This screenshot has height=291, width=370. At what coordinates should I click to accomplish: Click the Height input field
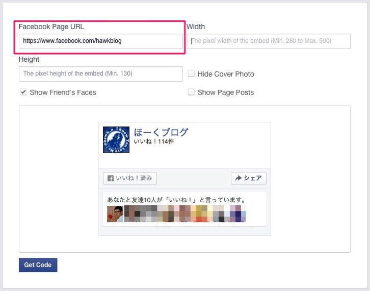click(100, 74)
